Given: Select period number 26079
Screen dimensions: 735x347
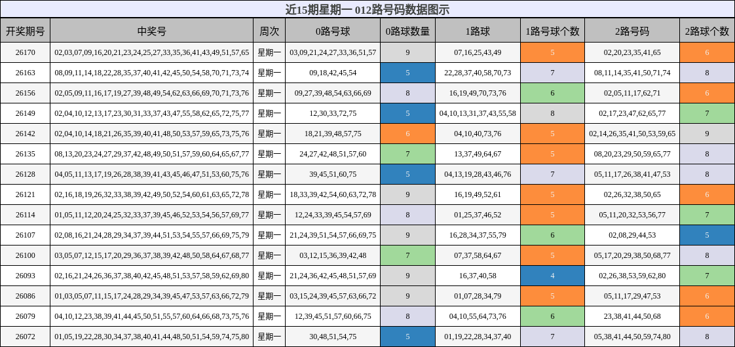Looking at the screenshot, I should tap(26, 316).
